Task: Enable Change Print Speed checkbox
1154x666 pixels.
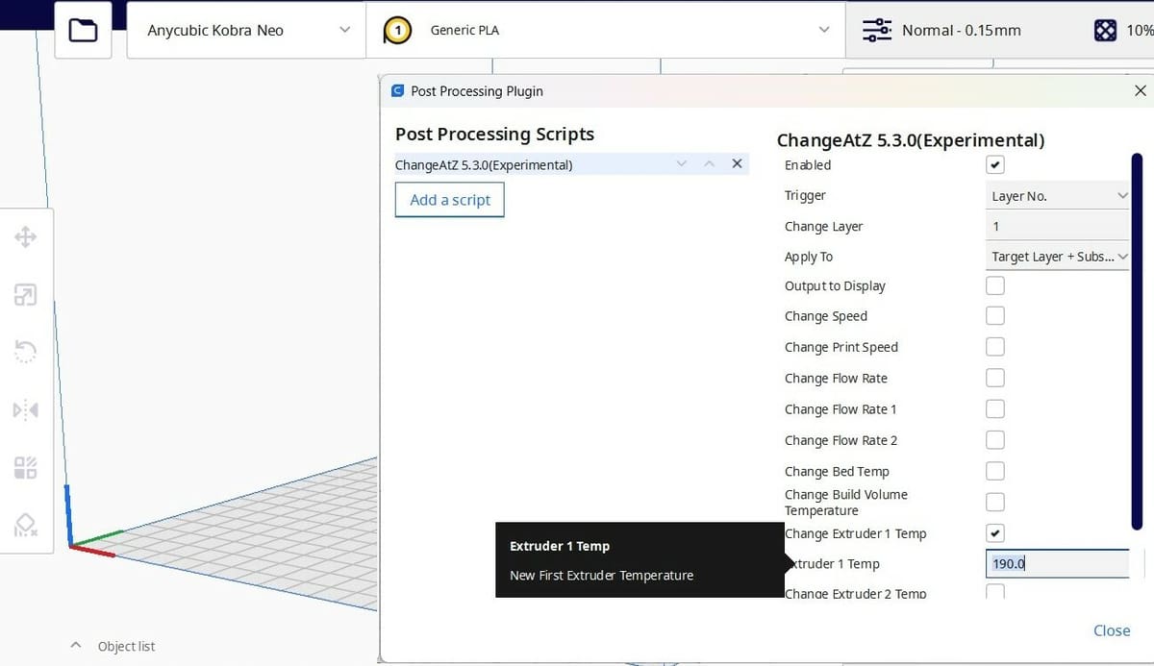Action: (x=995, y=346)
